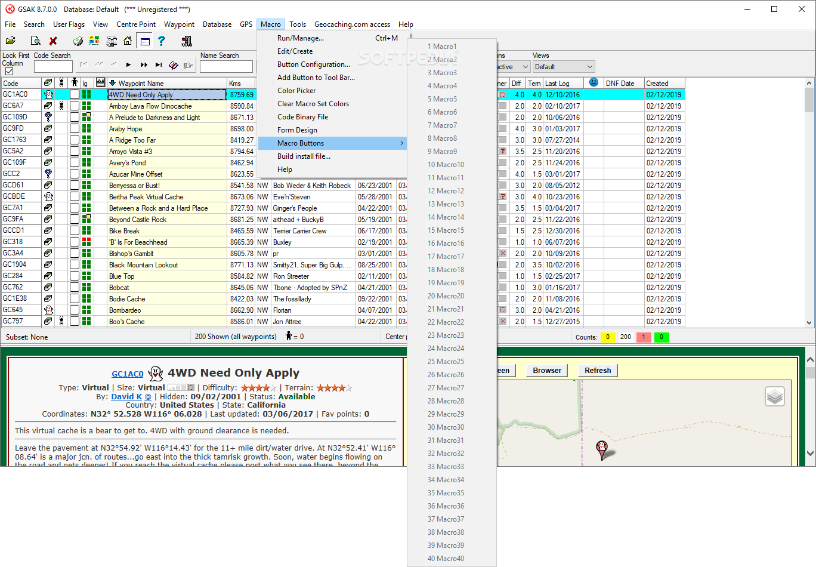
Task: Open the Centre Point menu
Action: point(136,24)
